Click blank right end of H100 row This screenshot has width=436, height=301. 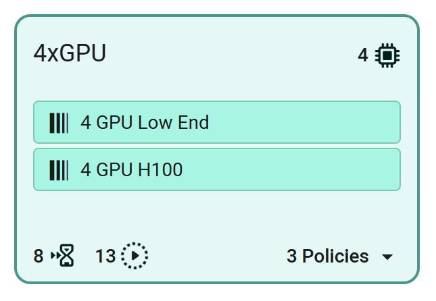click(338, 169)
